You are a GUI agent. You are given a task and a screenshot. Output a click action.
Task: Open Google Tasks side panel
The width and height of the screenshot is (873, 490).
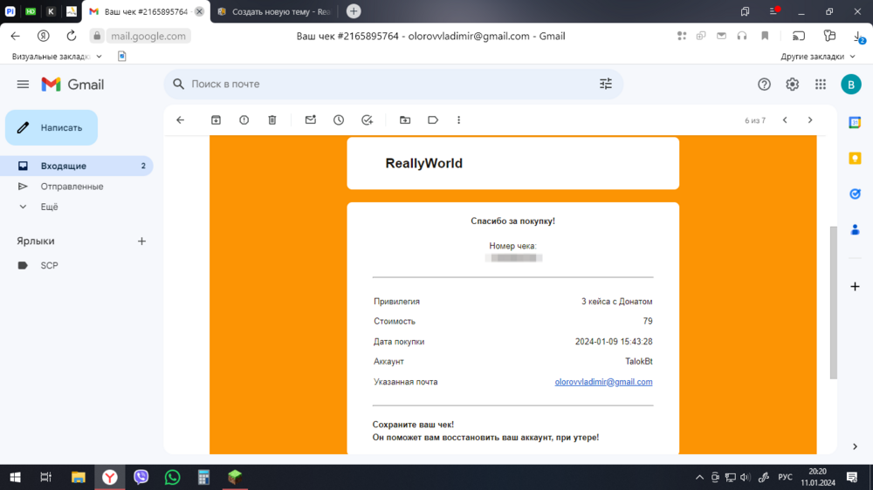click(856, 194)
